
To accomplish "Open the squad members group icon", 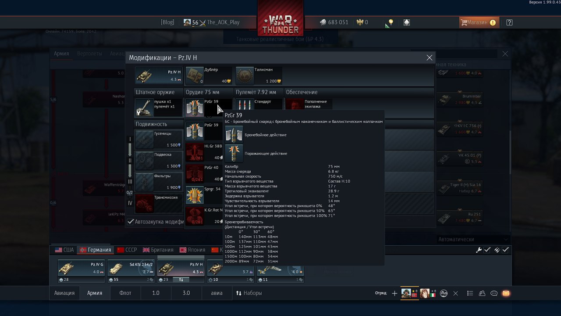I will pyautogui.click(x=444, y=293).
